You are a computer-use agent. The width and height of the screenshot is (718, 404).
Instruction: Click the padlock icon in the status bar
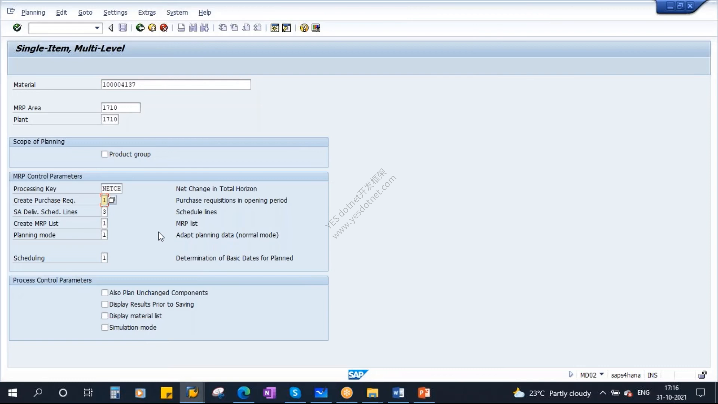click(x=703, y=375)
